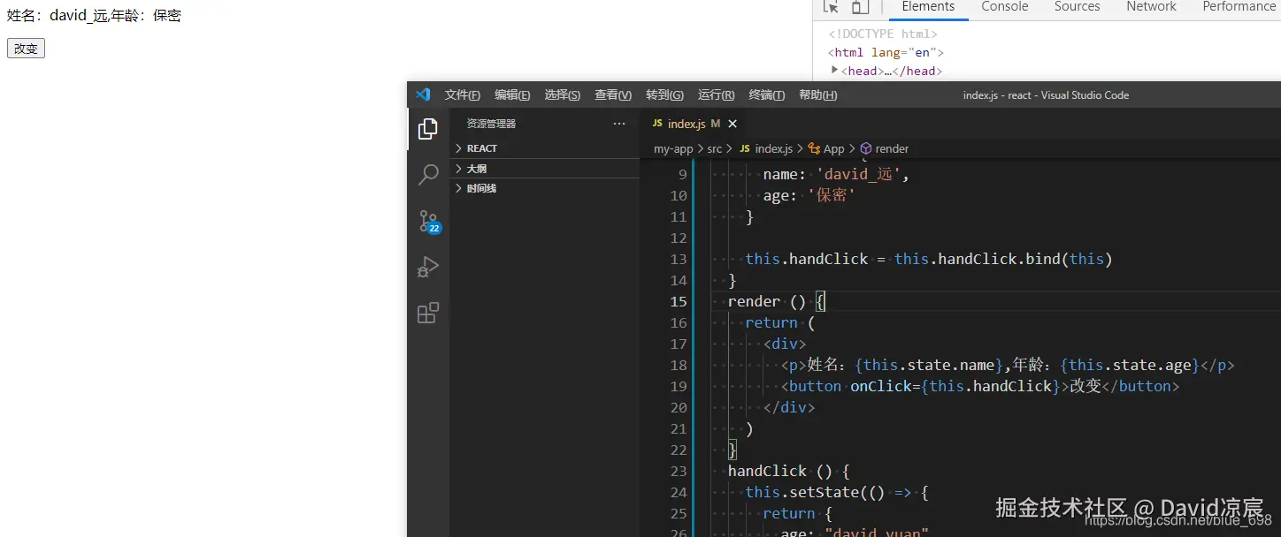The width and height of the screenshot is (1281, 537).
Task: Open the 终端(T) menu
Action: coord(767,95)
